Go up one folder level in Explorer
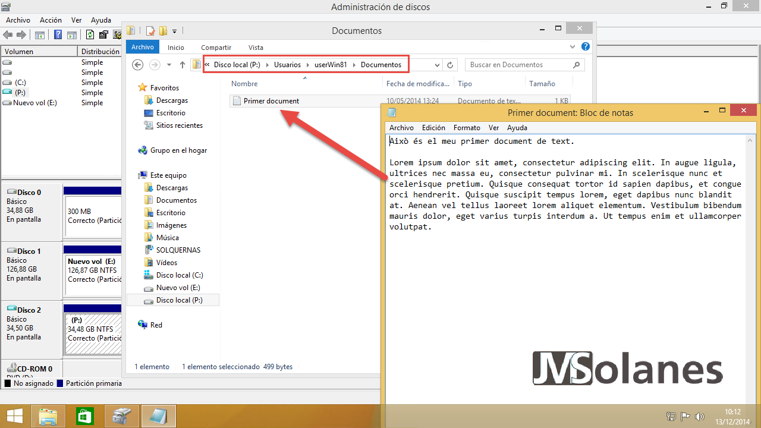Viewport: 761px width, 428px height. pyautogui.click(x=183, y=65)
